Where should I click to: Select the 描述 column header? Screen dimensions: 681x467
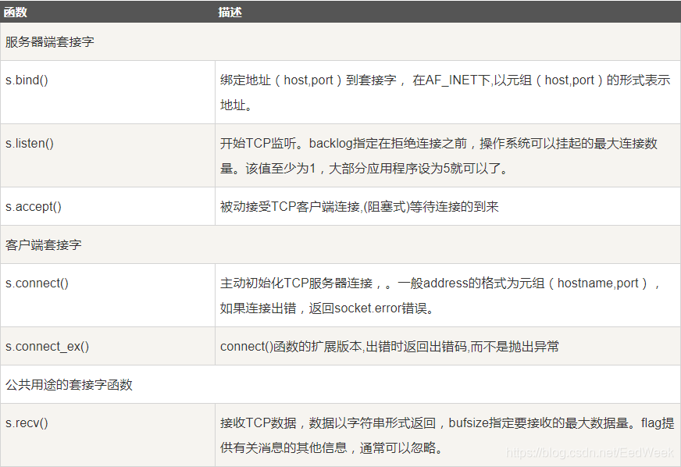click(447, 12)
